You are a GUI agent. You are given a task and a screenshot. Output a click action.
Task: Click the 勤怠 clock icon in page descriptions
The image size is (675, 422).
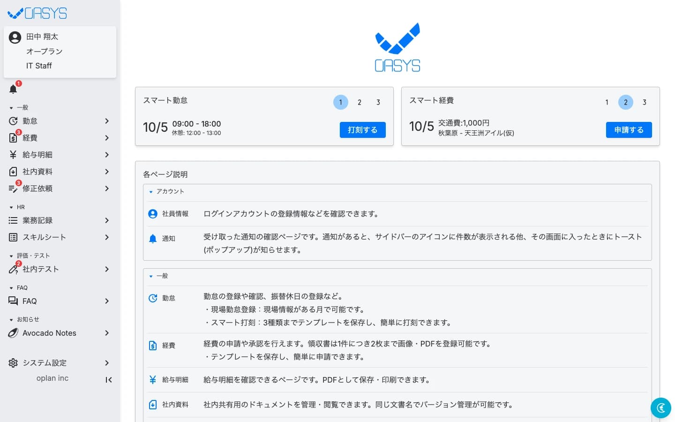(x=153, y=298)
